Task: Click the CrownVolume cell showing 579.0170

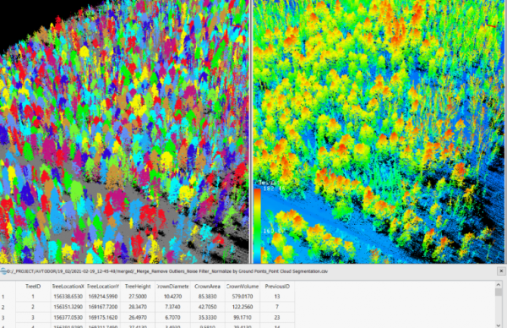Action: (x=243, y=297)
